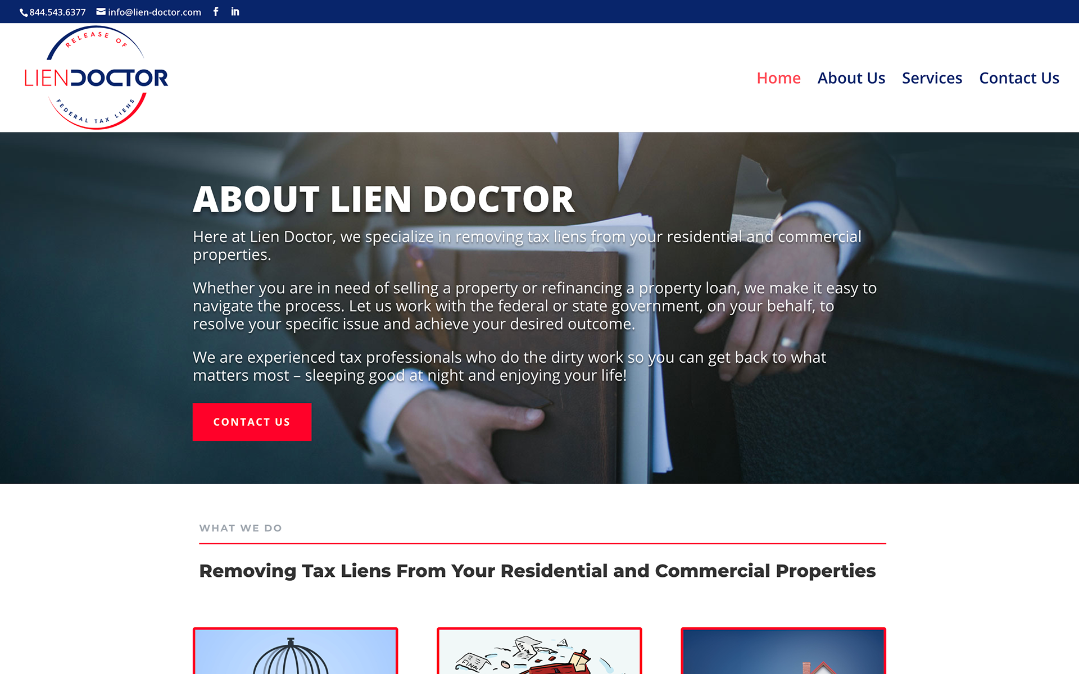Open the blue house image card
This screenshot has height=674, width=1079.
pyautogui.click(x=783, y=651)
